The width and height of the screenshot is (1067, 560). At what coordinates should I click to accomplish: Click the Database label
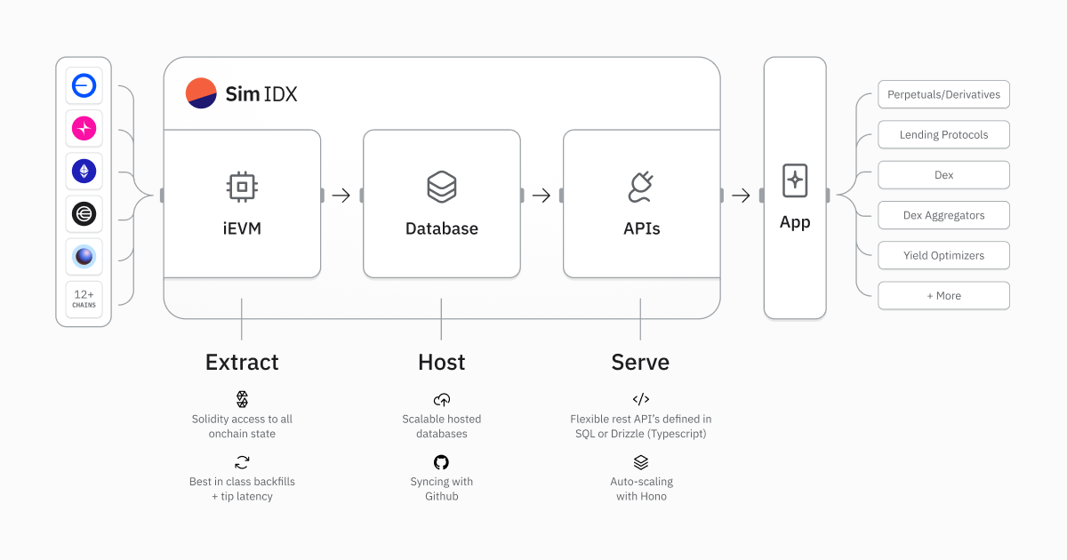tap(442, 228)
